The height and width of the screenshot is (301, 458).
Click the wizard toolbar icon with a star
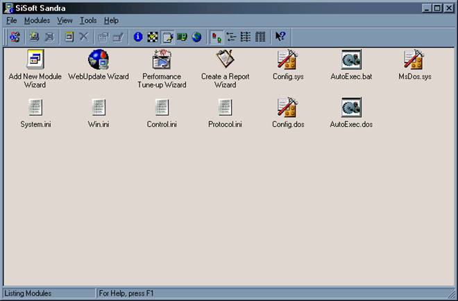coord(34,37)
